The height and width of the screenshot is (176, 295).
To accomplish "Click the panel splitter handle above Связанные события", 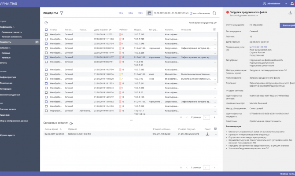I will tap(131, 120).
